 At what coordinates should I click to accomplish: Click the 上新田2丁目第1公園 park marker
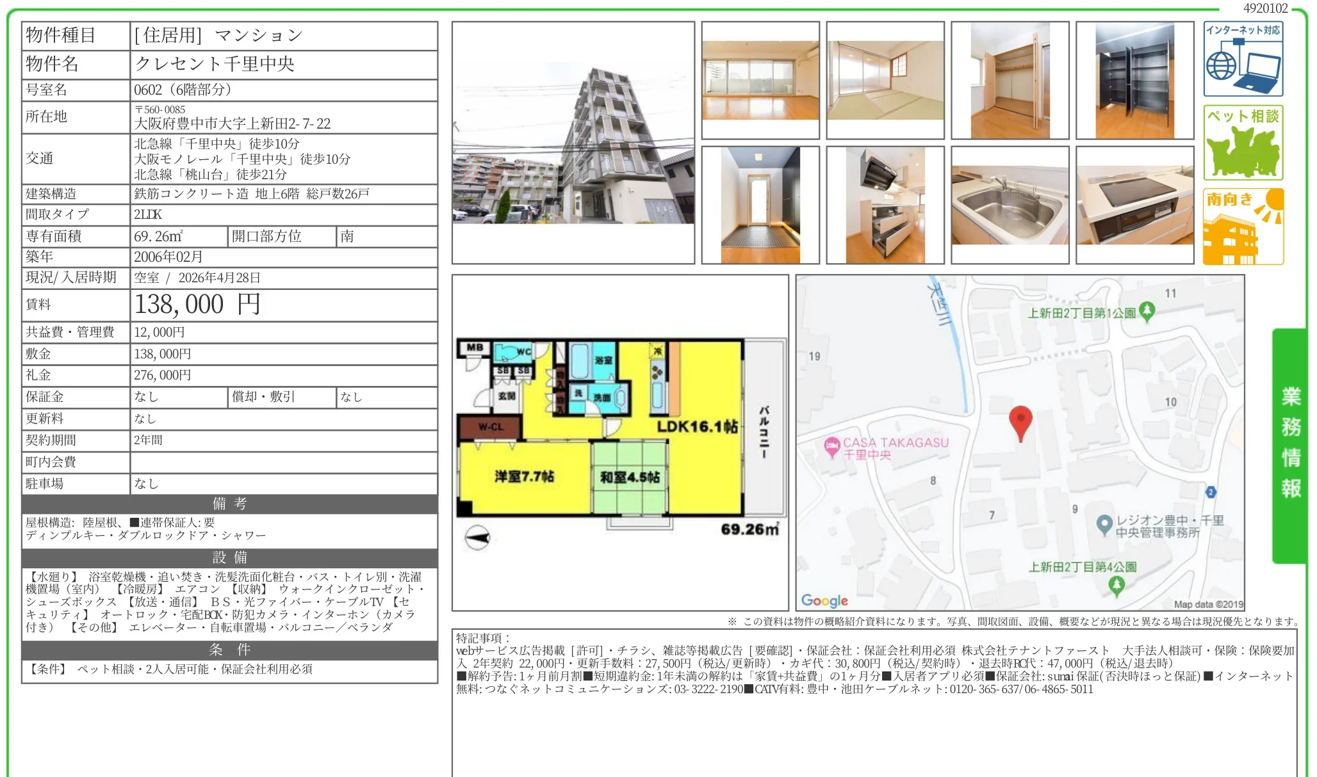click(x=1147, y=312)
